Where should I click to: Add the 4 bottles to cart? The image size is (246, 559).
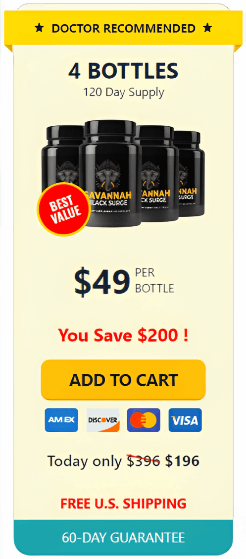[x=123, y=380]
